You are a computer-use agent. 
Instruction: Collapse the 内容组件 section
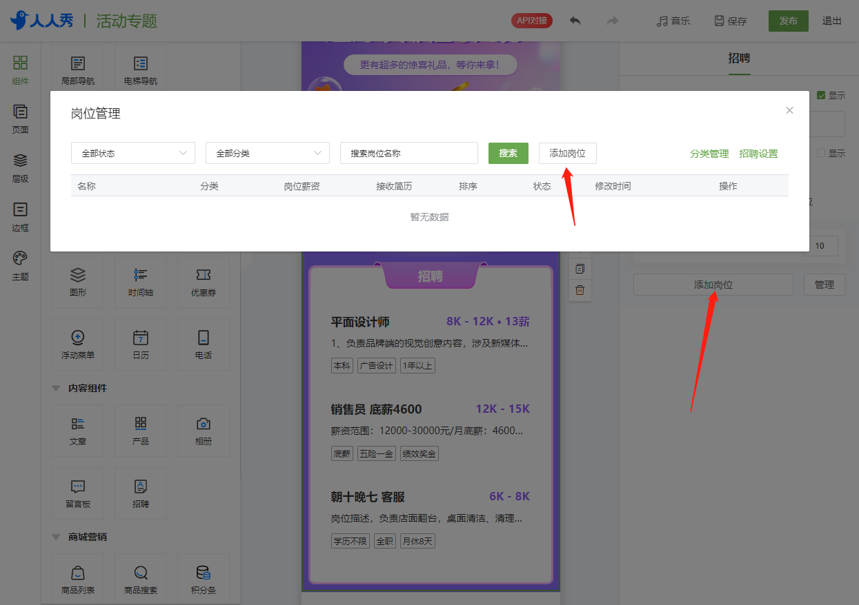[56, 388]
